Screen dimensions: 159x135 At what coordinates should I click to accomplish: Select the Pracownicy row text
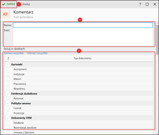pyautogui.click(x=20, y=84)
